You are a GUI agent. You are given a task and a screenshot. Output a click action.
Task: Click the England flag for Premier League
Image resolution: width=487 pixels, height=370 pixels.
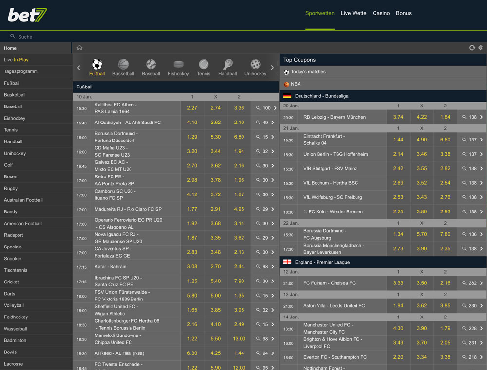pyautogui.click(x=287, y=262)
